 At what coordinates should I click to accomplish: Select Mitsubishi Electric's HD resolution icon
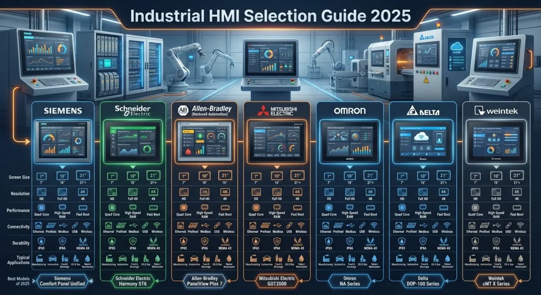point(256,192)
